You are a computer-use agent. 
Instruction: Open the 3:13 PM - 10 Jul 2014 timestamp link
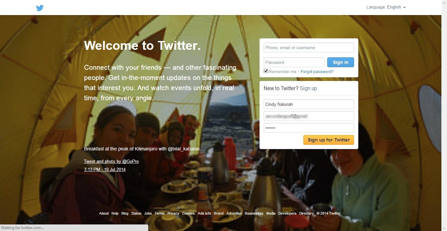(x=105, y=169)
